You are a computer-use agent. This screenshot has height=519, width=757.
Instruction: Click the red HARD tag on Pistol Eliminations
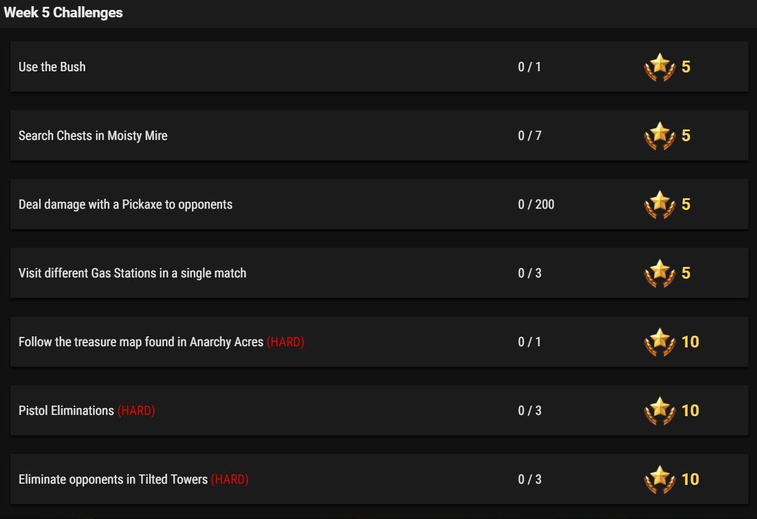pyautogui.click(x=136, y=411)
